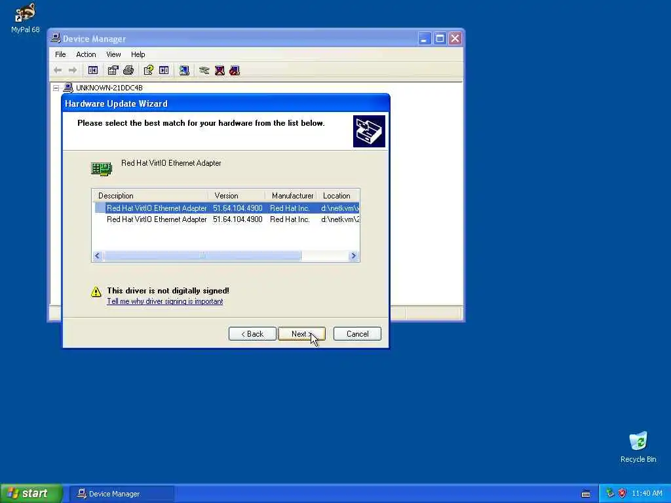Click the Uninstall device toolbar icon
The height and width of the screenshot is (503, 671).
220,71
